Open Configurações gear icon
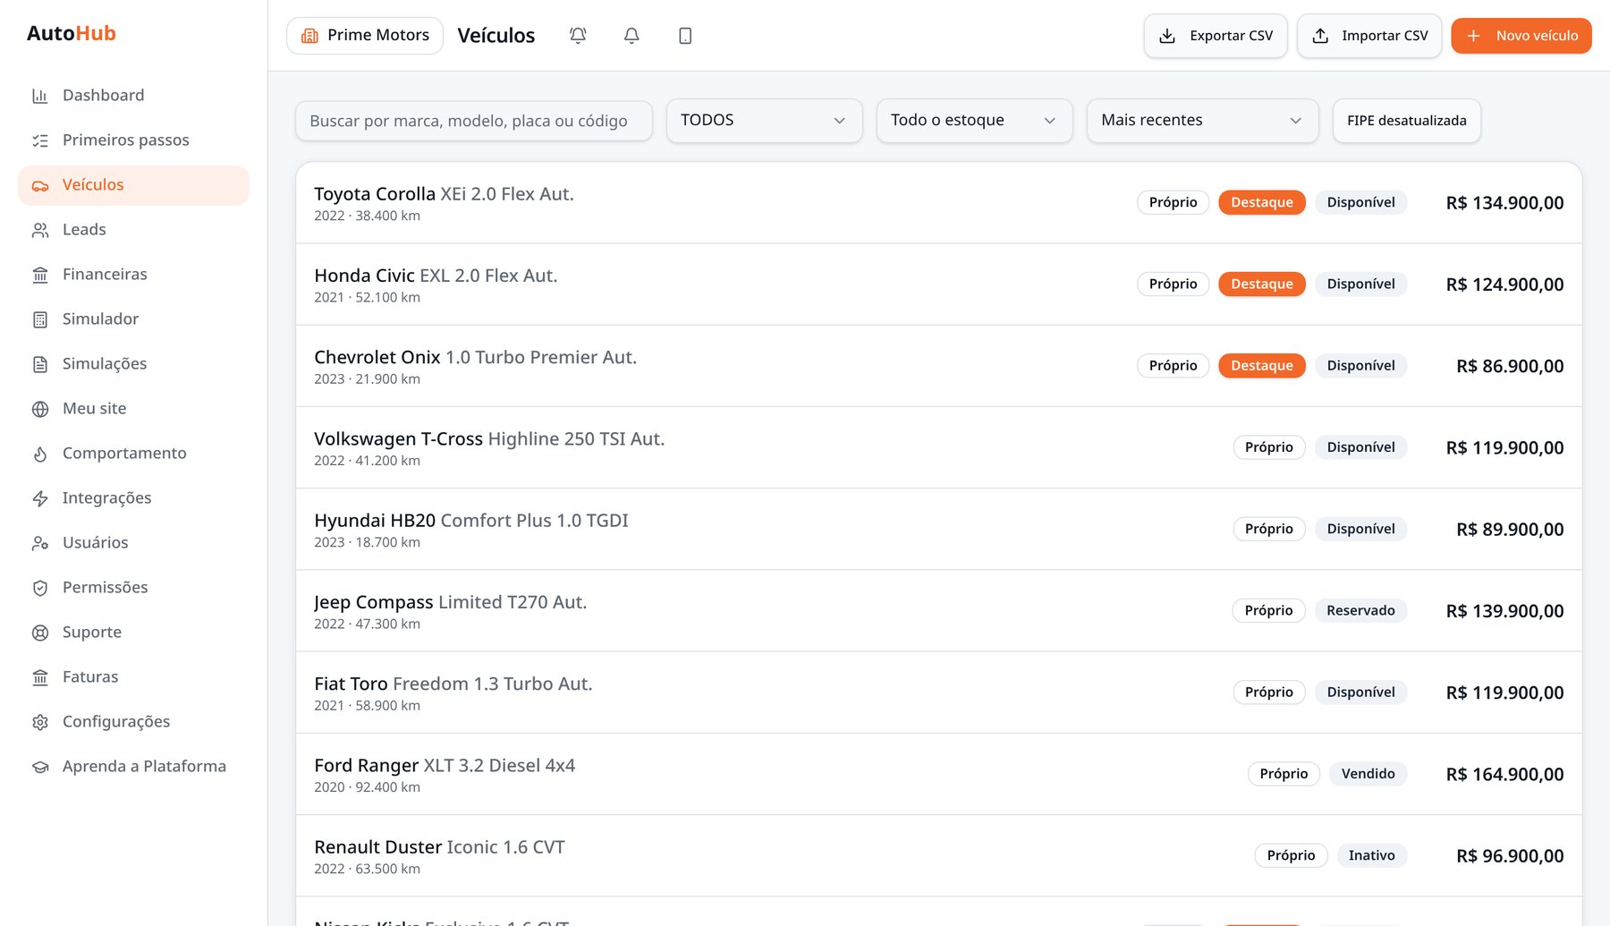 point(40,722)
